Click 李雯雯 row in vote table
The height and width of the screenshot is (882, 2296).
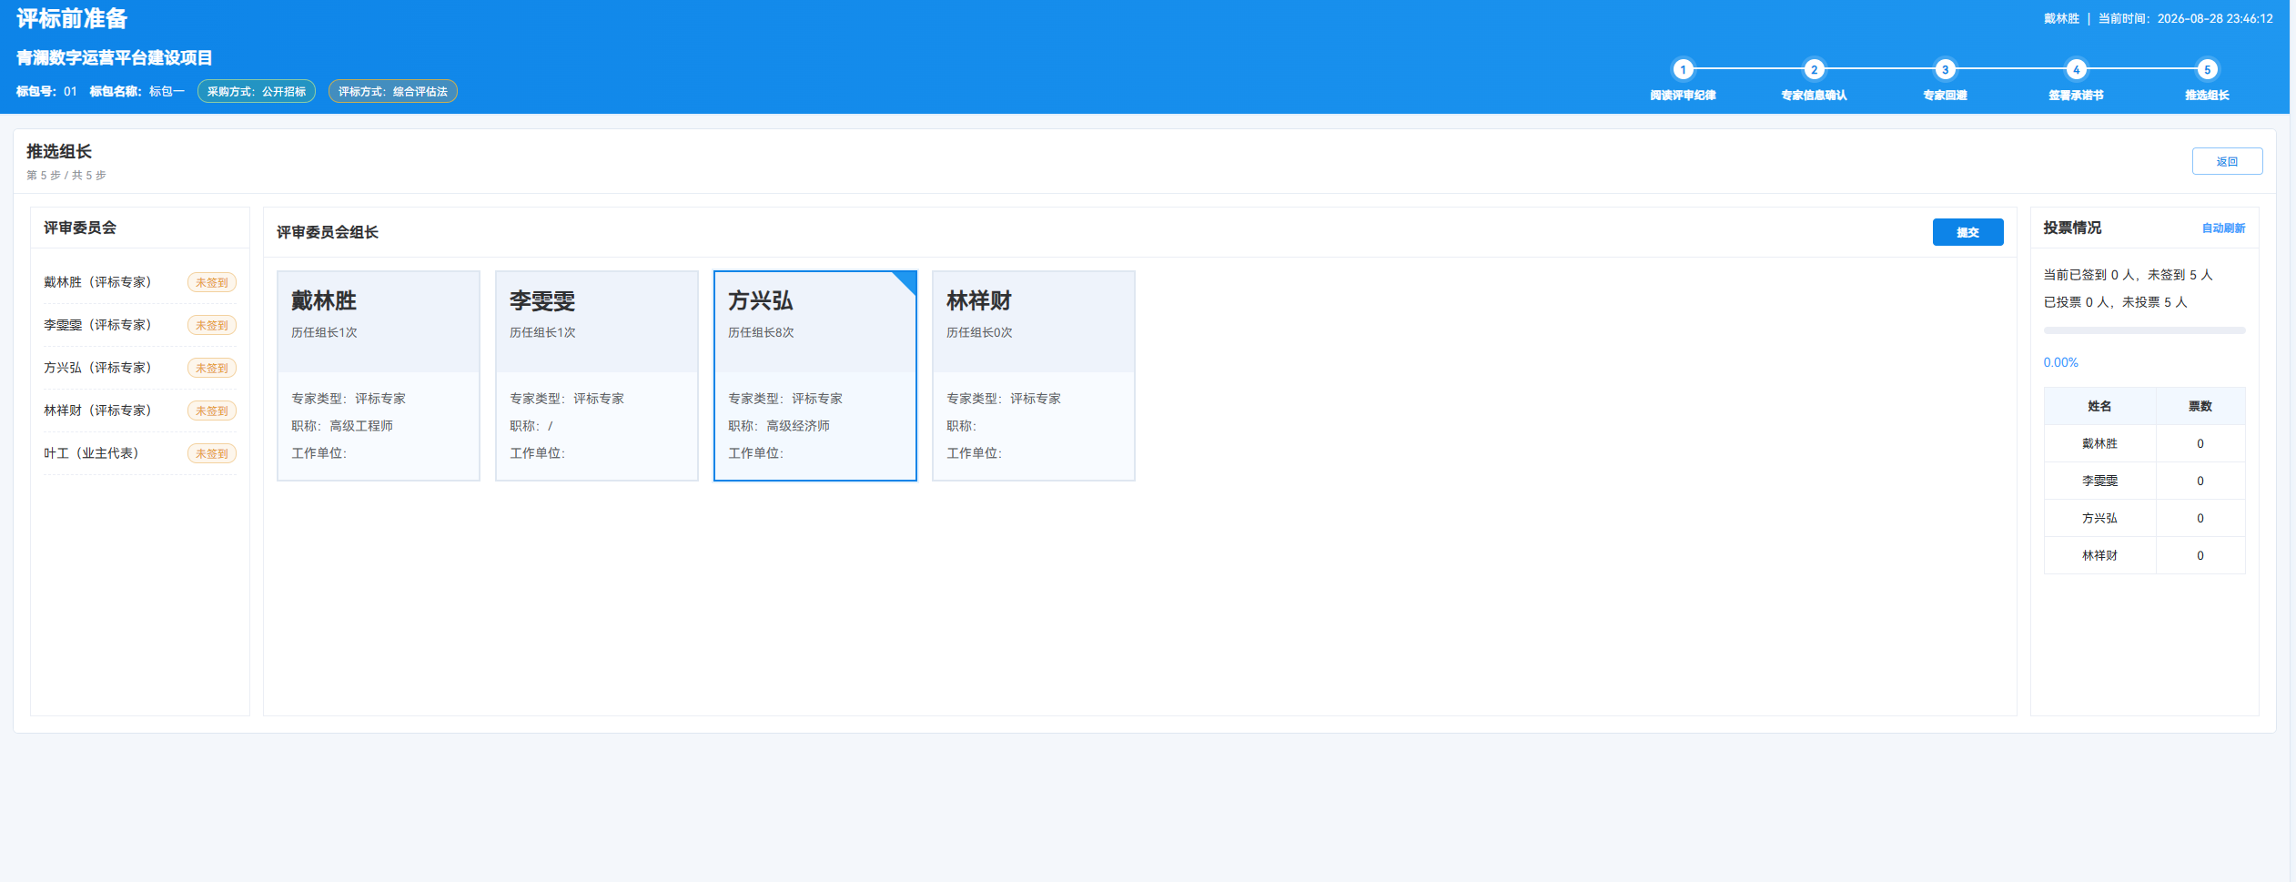(x=2144, y=481)
